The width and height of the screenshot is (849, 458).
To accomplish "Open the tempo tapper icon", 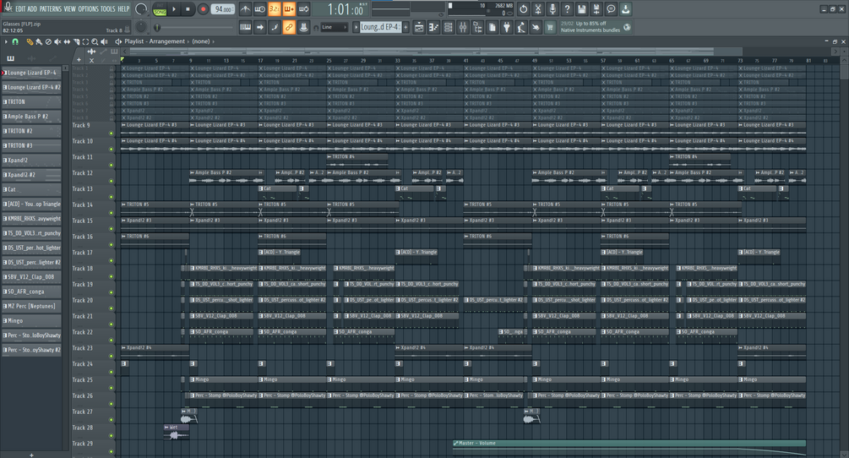I will [x=521, y=27].
